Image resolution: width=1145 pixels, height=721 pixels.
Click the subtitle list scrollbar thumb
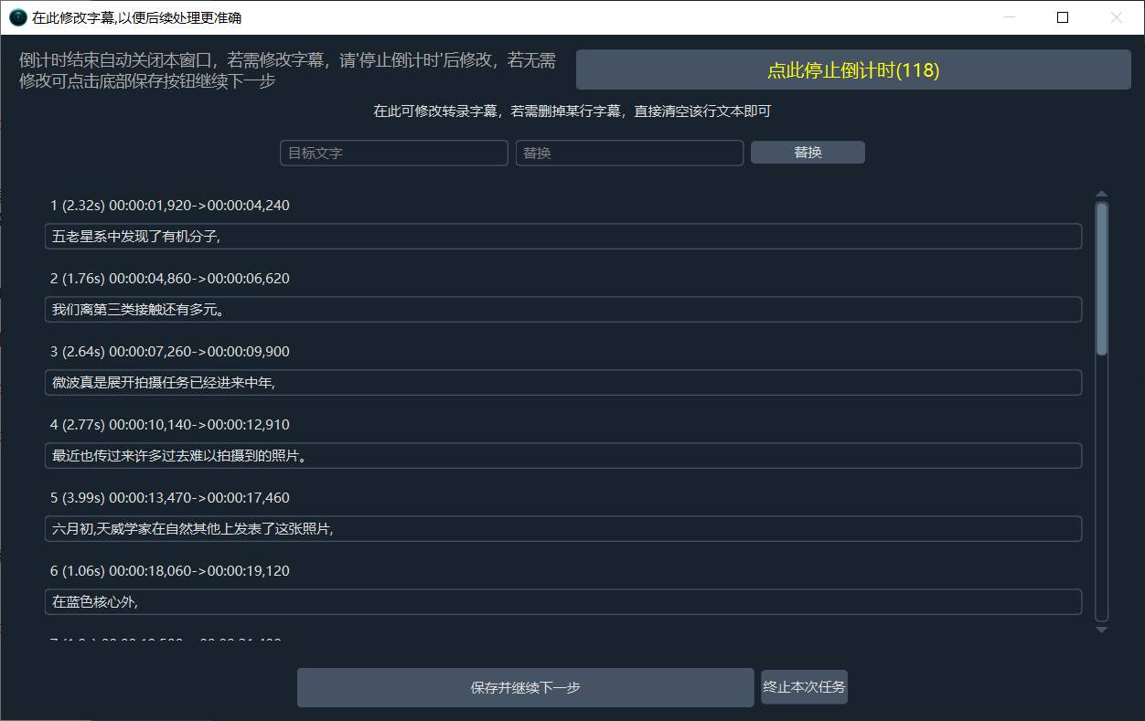coord(1101,279)
